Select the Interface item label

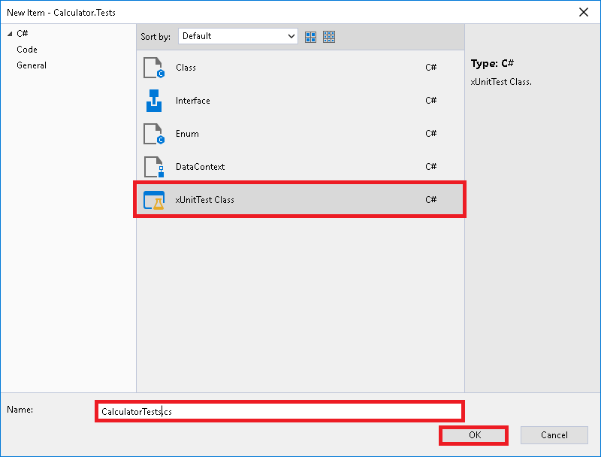tap(193, 101)
